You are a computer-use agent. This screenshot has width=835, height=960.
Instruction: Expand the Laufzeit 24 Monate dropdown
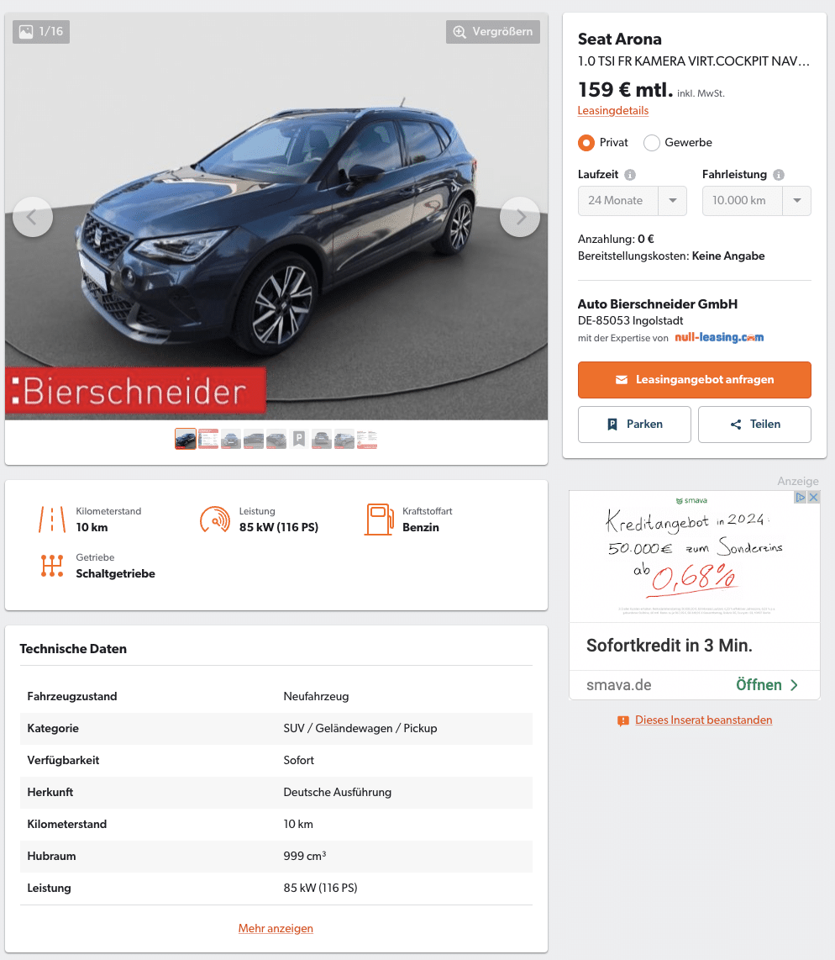click(x=632, y=201)
